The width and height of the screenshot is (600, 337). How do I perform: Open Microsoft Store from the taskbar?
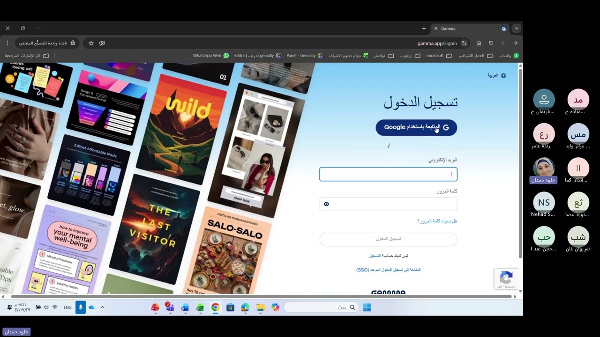pos(230,308)
